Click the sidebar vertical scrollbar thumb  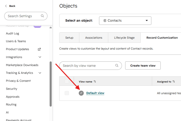(50, 84)
